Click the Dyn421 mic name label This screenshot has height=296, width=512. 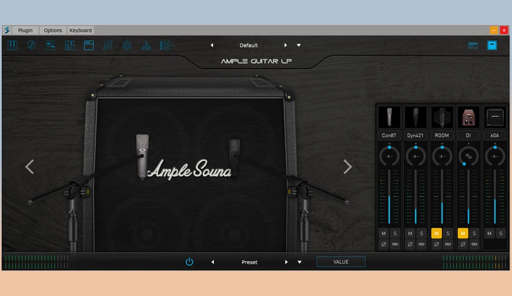[x=415, y=135]
